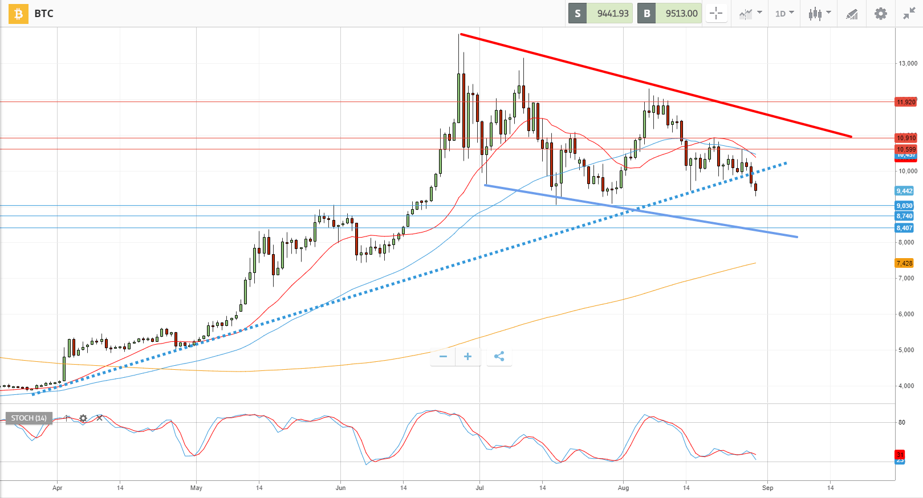
Task: Open the drawing tools icon
Action: [x=851, y=14]
